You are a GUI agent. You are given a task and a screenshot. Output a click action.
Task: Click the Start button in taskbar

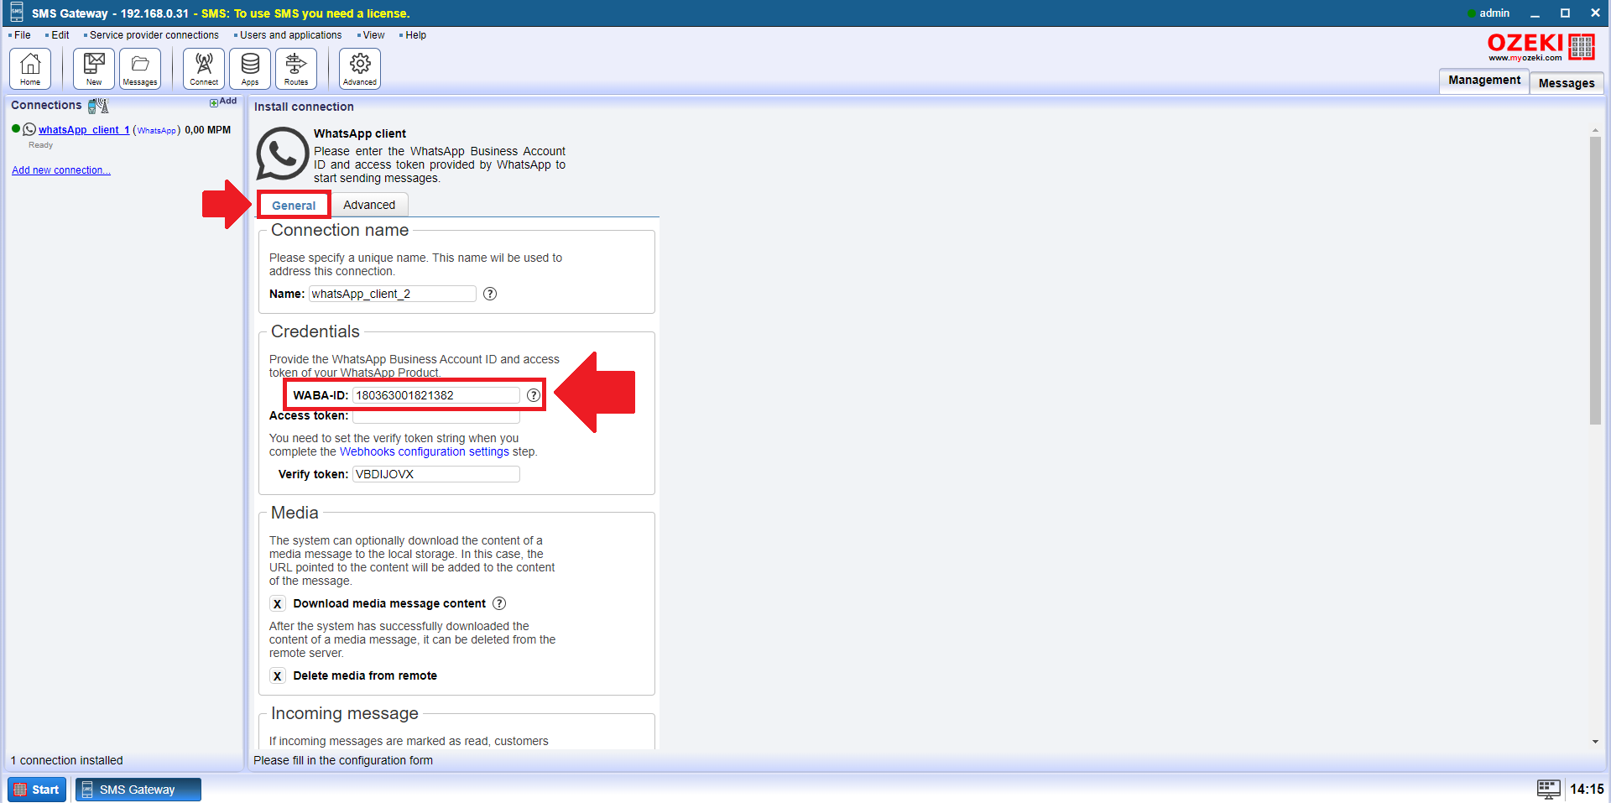[37, 790]
